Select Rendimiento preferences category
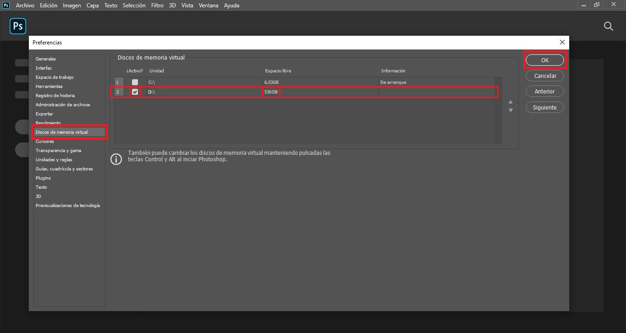This screenshot has height=333, width=626. pyautogui.click(x=48, y=123)
